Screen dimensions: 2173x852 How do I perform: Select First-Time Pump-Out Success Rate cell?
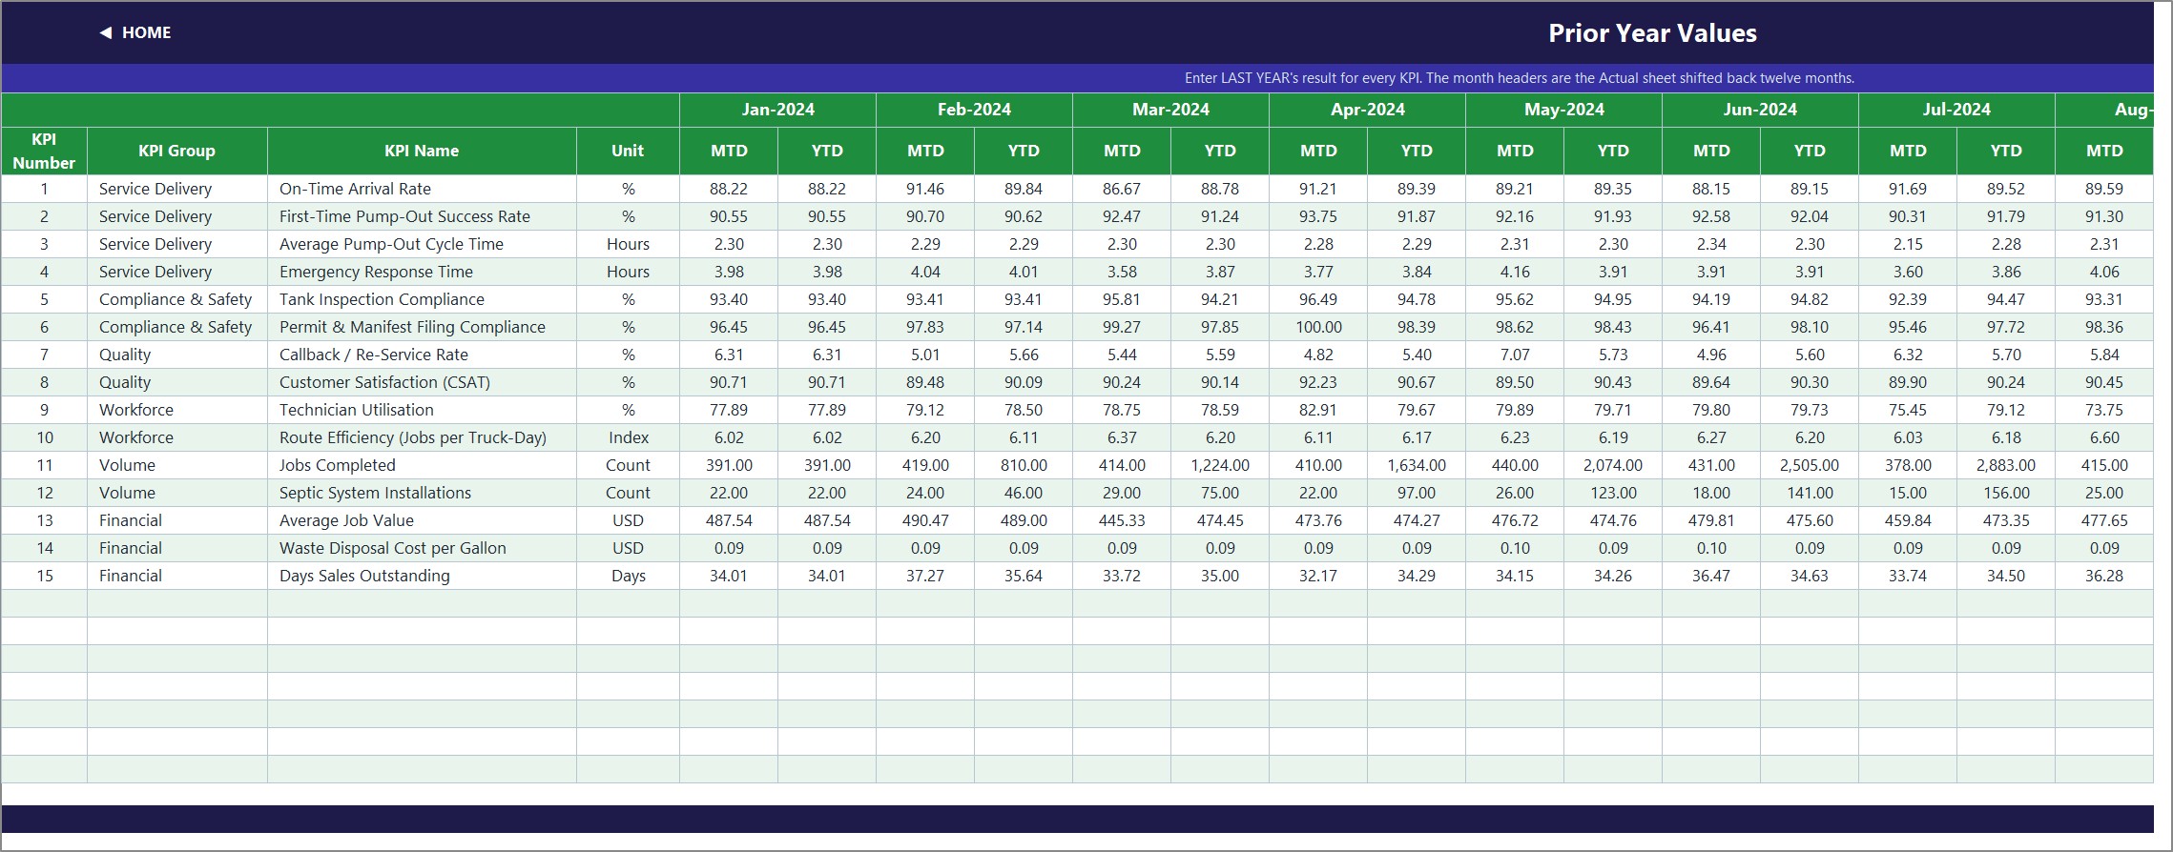coord(422,216)
